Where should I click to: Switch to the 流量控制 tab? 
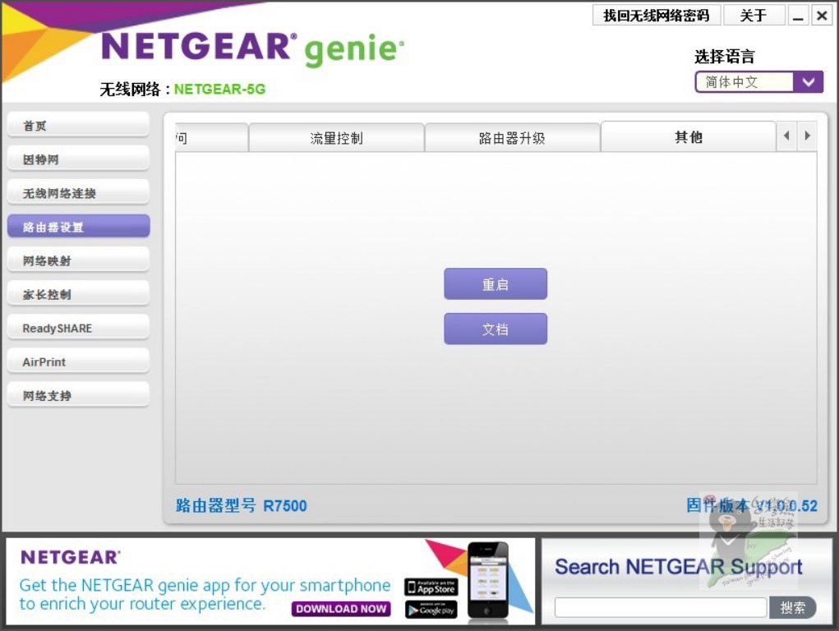pyautogui.click(x=337, y=138)
